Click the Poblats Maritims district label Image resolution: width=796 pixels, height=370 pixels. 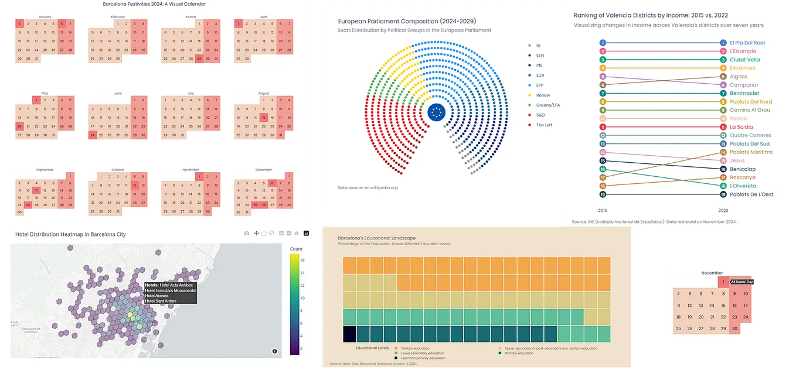tap(751, 152)
